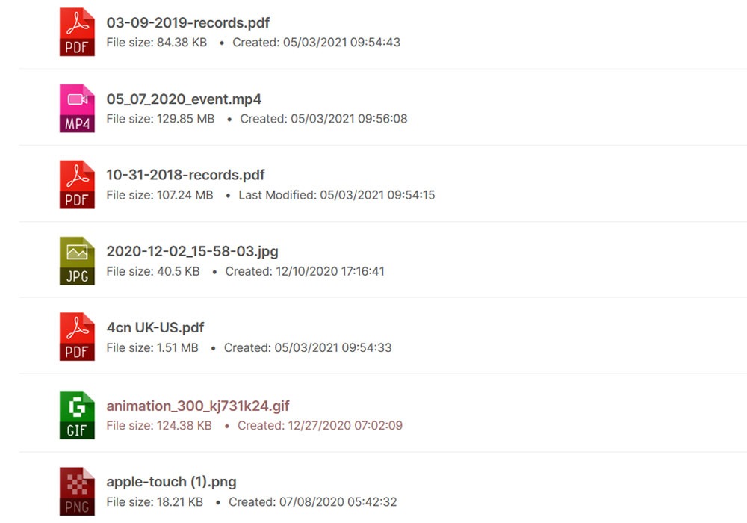Open the 03-09-2019-records.pdf file name
Viewport: 747px width, 523px height.
click(187, 23)
